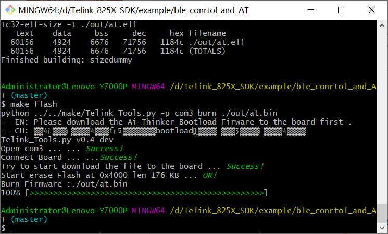Click the 'Open com3' Success line

[62, 149]
